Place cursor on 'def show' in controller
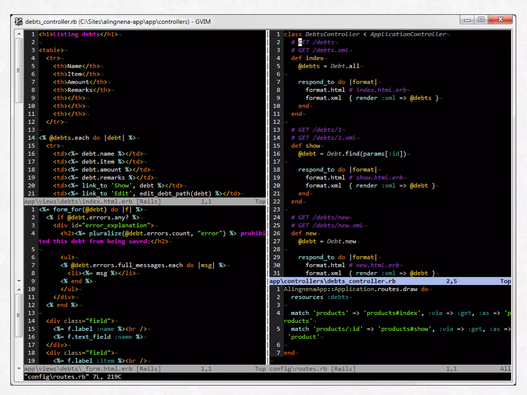527x395 pixels. coord(305,146)
